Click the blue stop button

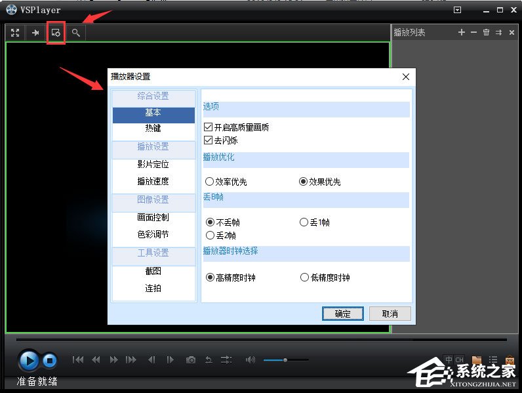[50, 360]
